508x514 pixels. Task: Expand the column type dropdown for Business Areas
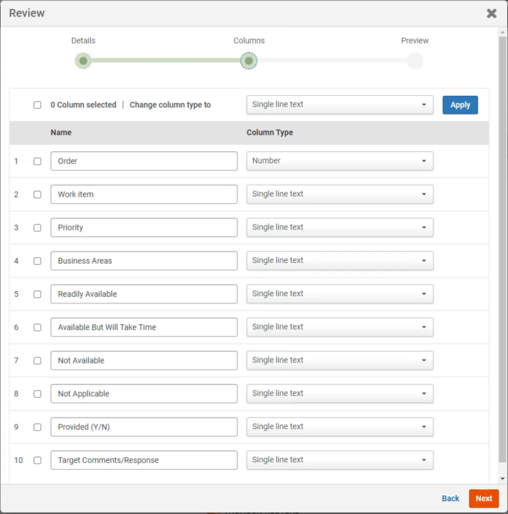pyautogui.click(x=339, y=261)
